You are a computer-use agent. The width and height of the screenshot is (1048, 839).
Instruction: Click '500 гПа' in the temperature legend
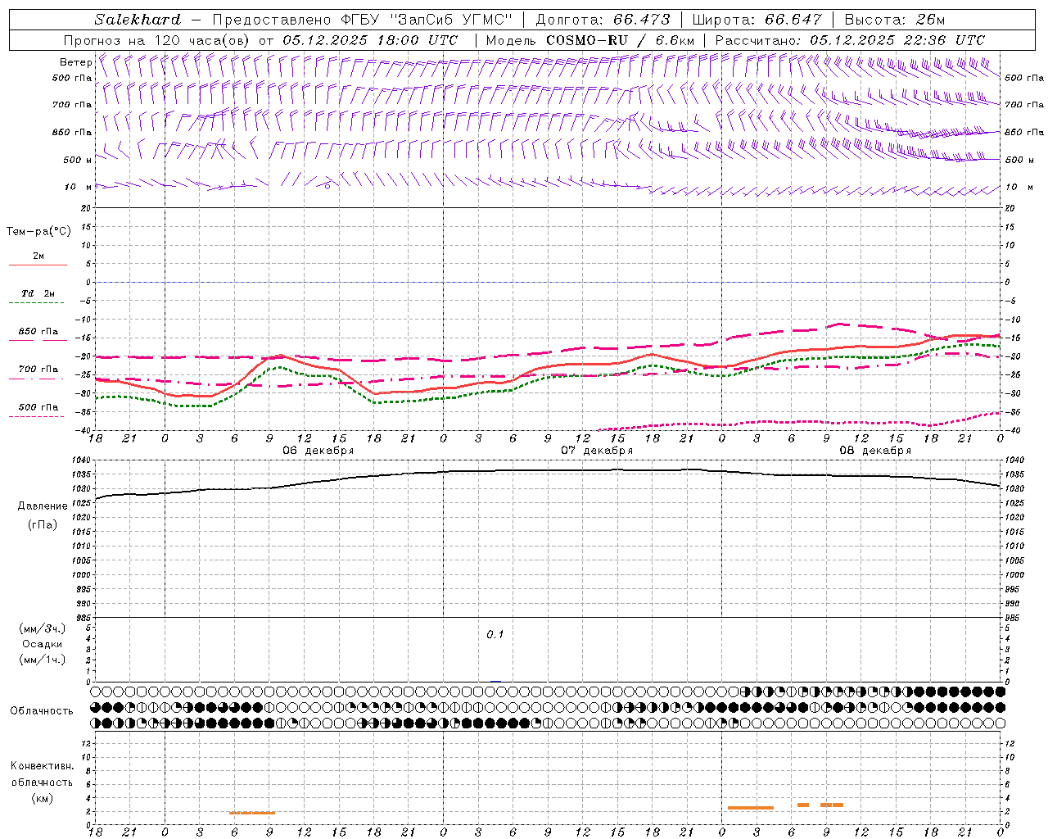[x=38, y=407]
